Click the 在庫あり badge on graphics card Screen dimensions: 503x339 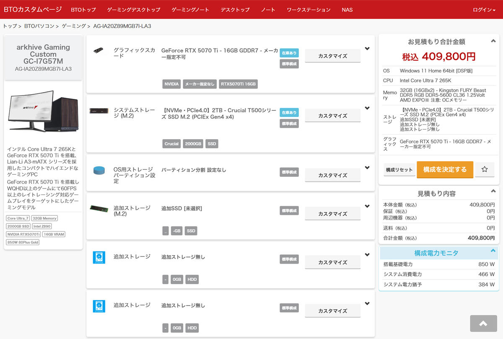coord(289,53)
